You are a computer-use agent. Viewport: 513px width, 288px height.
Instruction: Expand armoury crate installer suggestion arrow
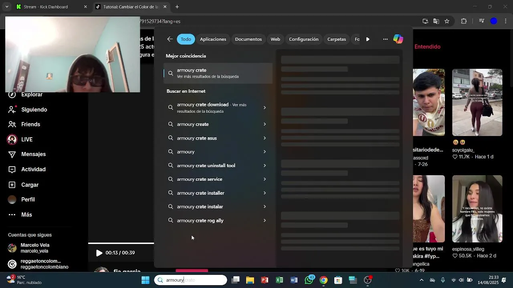coord(265,193)
